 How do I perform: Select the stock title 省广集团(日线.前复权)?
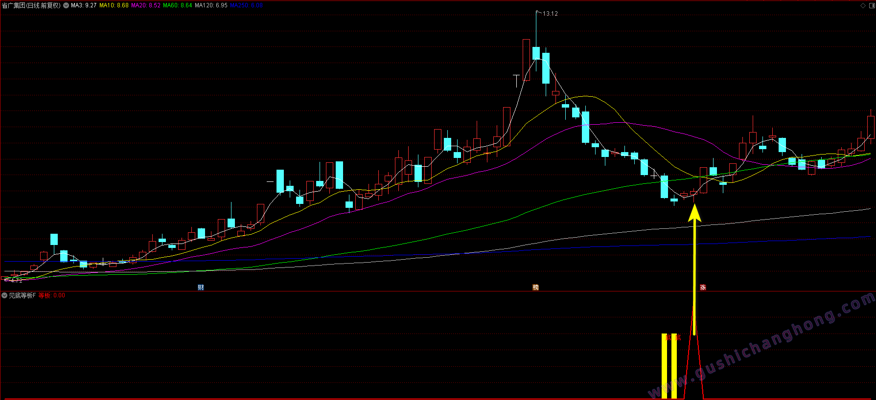31,5
